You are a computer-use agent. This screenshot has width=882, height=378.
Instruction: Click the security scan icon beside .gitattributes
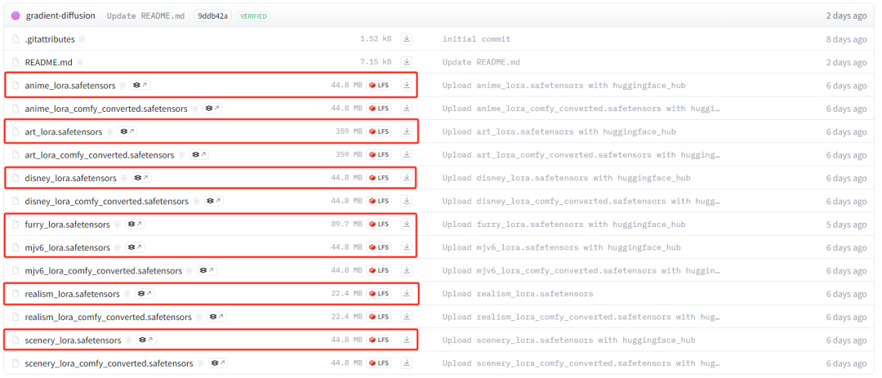tap(82, 39)
